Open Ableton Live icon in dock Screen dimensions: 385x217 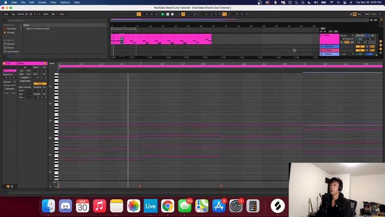(x=150, y=206)
